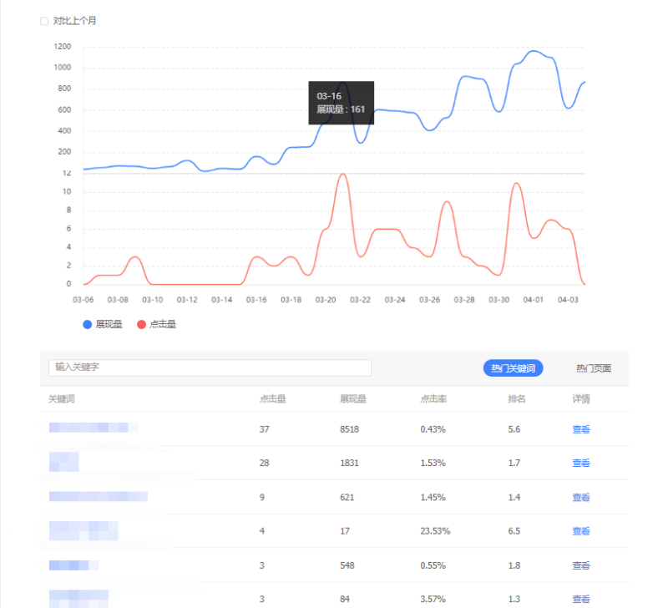Open 查看 for the 0.55% click-rate row

coord(580,565)
